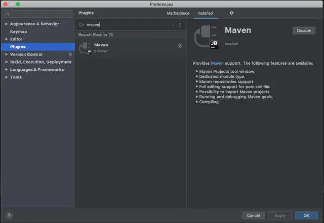Click the 'Maven Projects tool window.' bullet
This screenshot has width=324, height=223.
[x=227, y=71]
